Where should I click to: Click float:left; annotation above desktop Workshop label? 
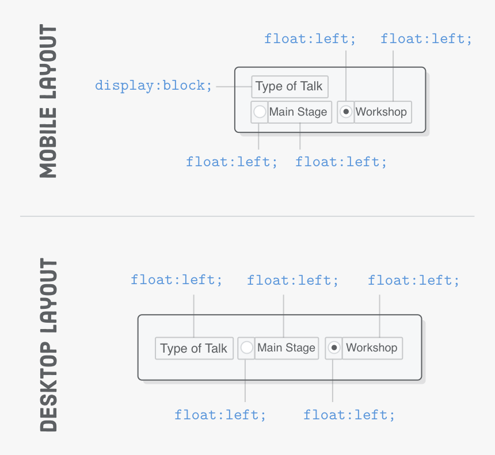click(x=413, y=280)
